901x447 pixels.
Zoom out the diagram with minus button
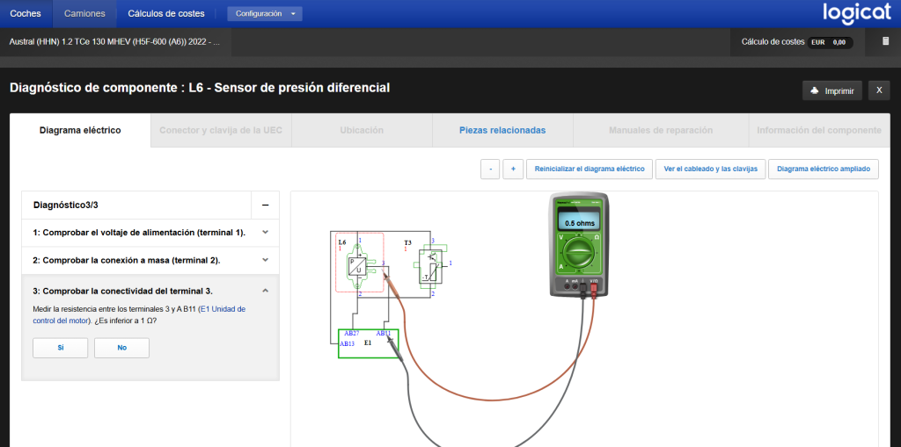pos(490,169)
